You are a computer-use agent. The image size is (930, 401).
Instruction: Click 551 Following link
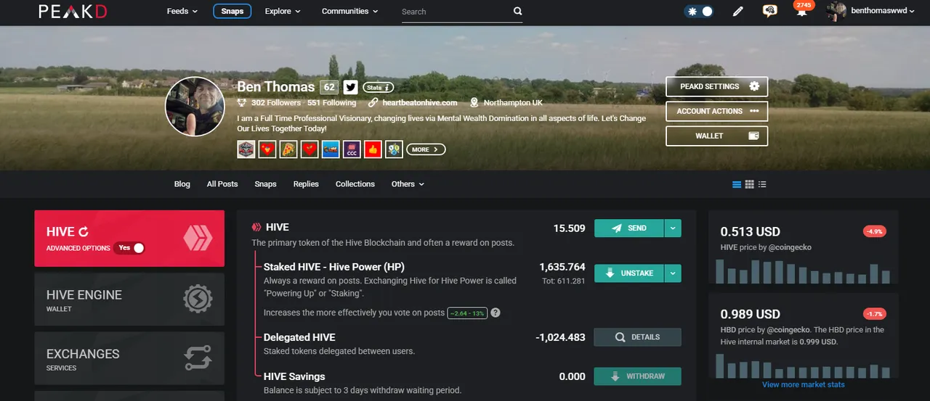coord(331,103)
